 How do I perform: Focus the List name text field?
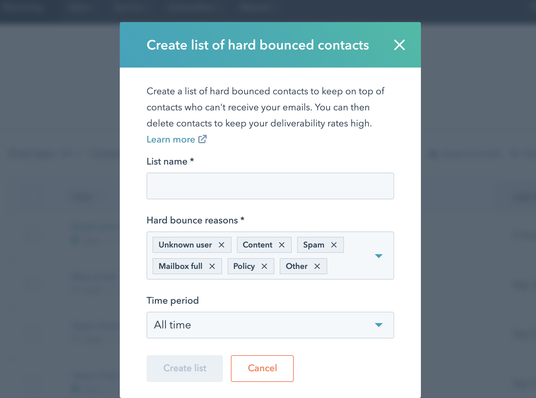coord(270,186)
